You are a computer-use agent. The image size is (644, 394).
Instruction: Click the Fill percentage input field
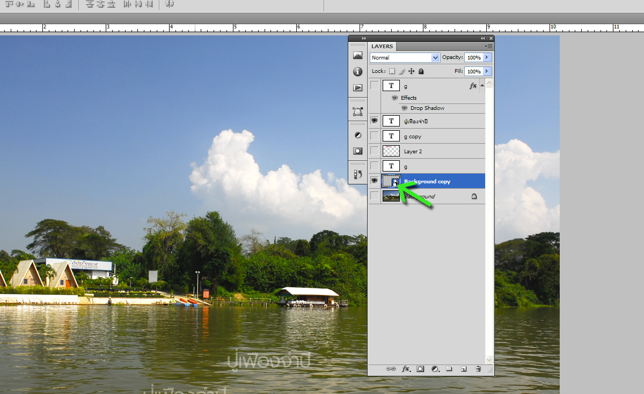point(473,71)
